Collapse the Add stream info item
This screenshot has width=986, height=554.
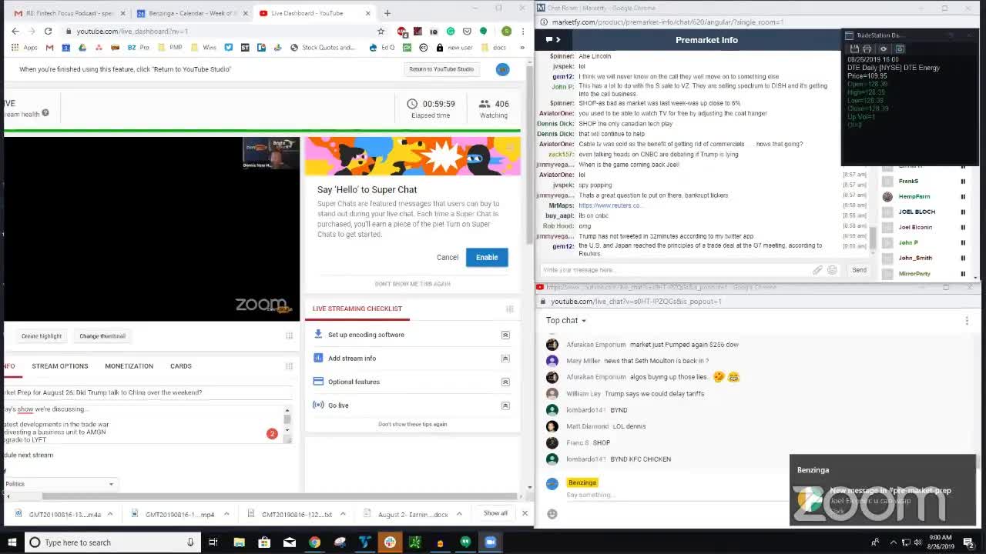505,359
